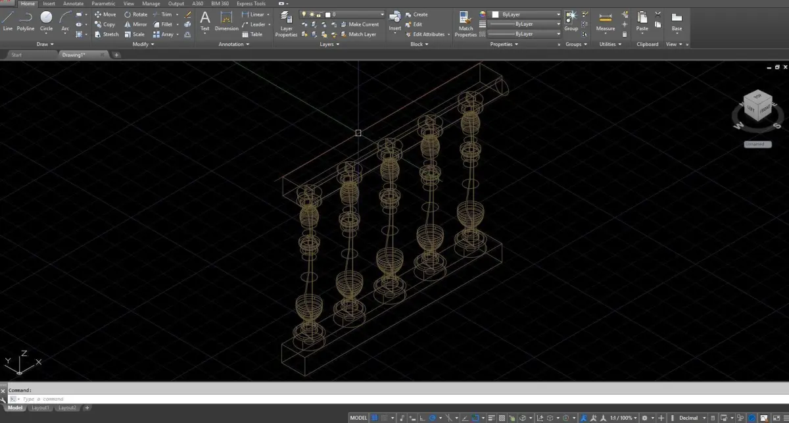Toggle grid display in status bar

(375, 418)
